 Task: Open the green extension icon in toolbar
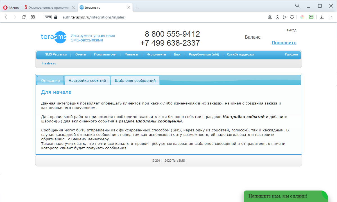[x=311, y=17]
